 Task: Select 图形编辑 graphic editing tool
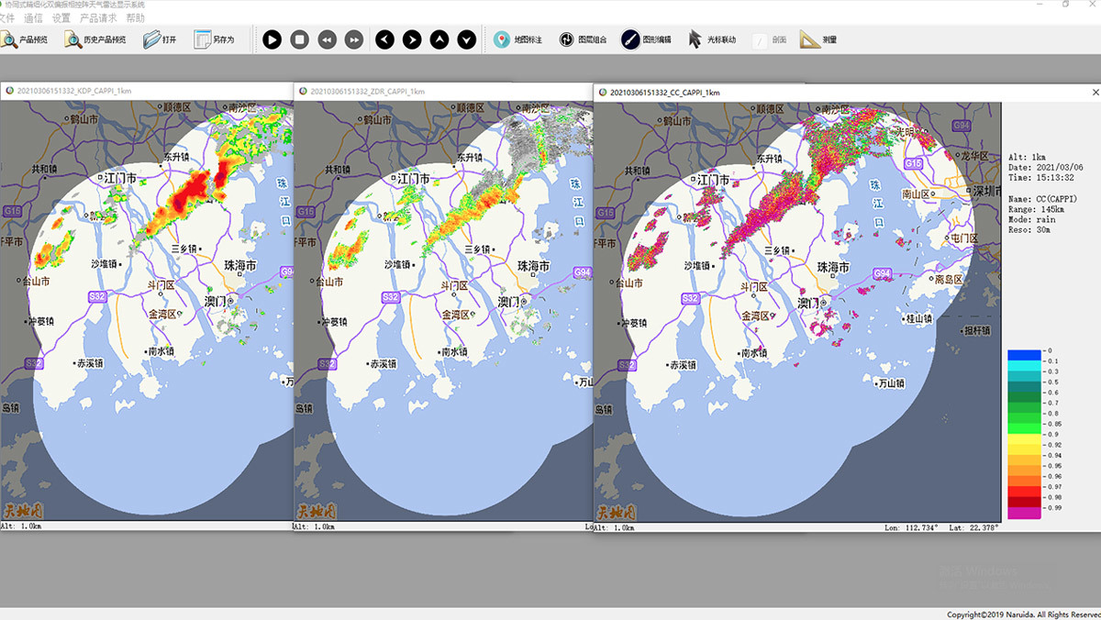coord(646,39)
